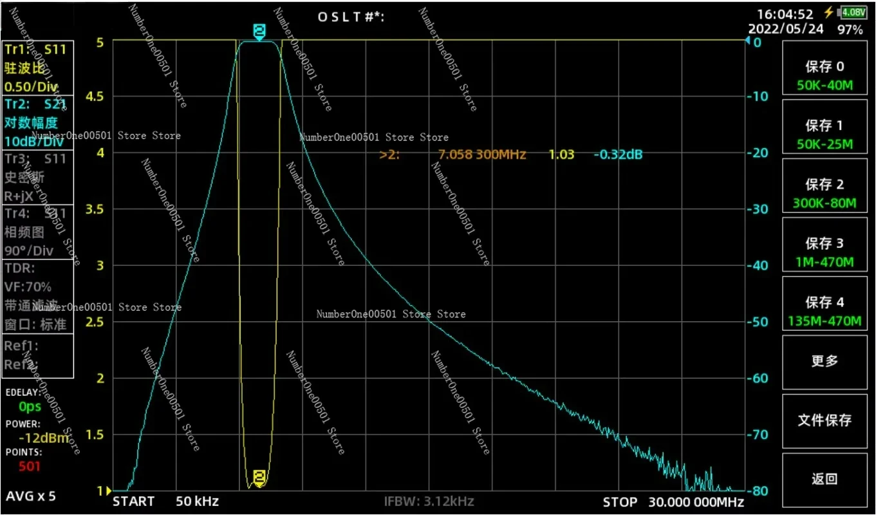
Task: Select the yellow marker 2 at the SWR dip
Action: coord(259,478)
